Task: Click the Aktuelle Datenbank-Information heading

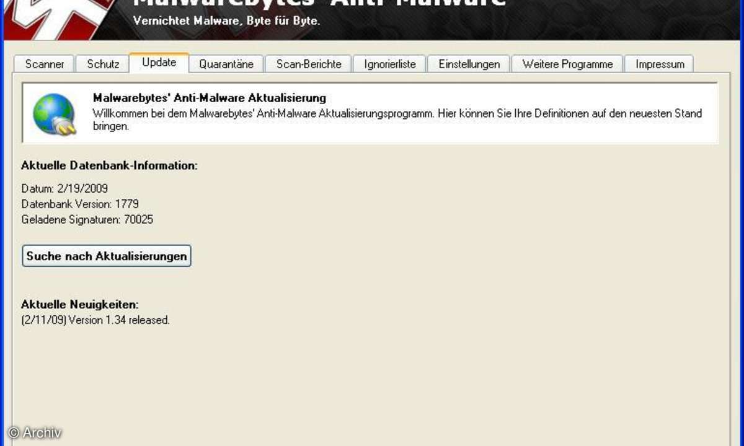Action: click(x=109, y=165)
